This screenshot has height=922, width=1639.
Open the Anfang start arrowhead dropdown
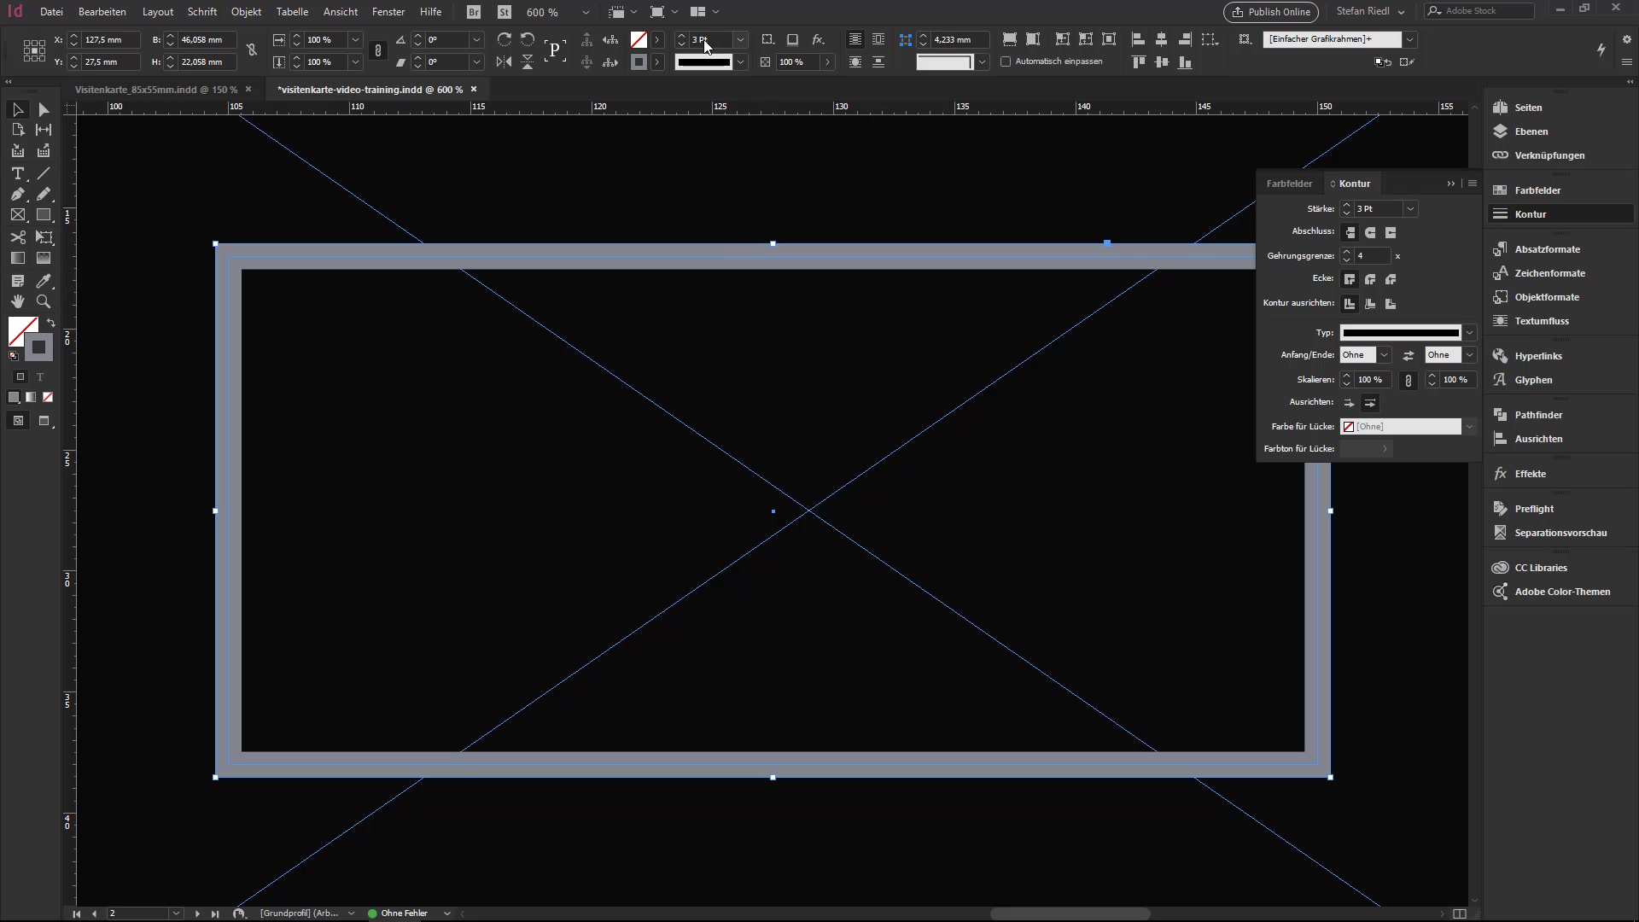coord(1384,355)
